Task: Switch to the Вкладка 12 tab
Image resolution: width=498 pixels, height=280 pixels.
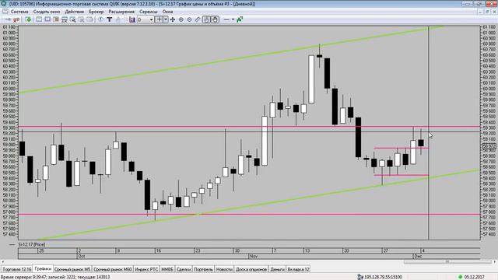Action: 298,269
